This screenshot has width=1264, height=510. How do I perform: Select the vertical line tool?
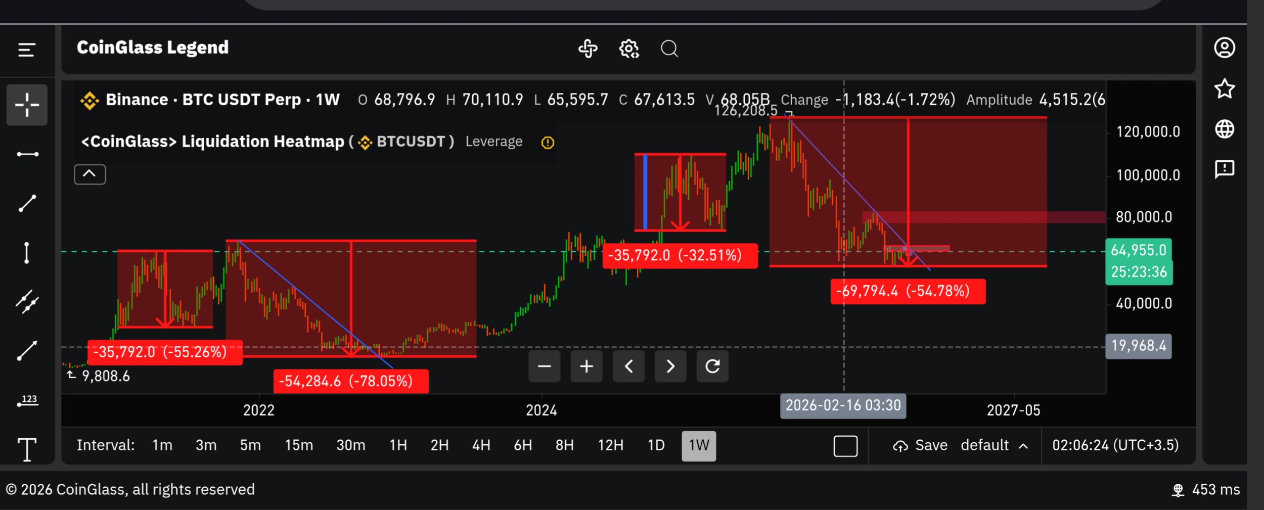click(x=27, y=253)
